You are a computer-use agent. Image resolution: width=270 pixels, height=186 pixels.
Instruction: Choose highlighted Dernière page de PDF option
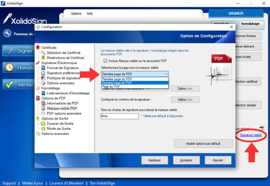coord(135,83)
